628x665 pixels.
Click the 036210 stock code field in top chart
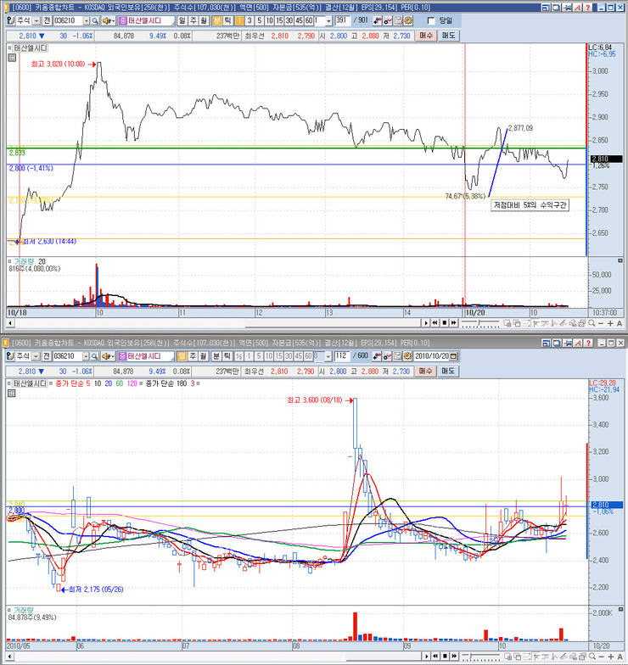[x=68, y=20]
